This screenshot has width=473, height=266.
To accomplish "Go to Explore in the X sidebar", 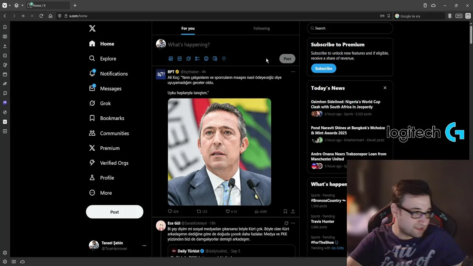I will (103, 58).
